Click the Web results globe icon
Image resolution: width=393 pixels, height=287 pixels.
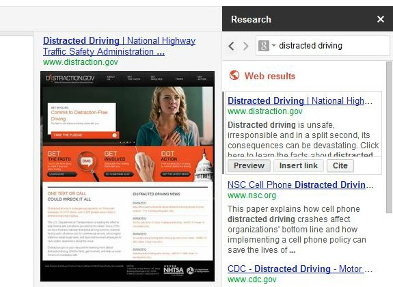point(234,75)
